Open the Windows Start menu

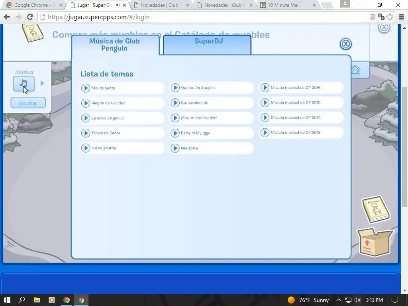[7, 300]
